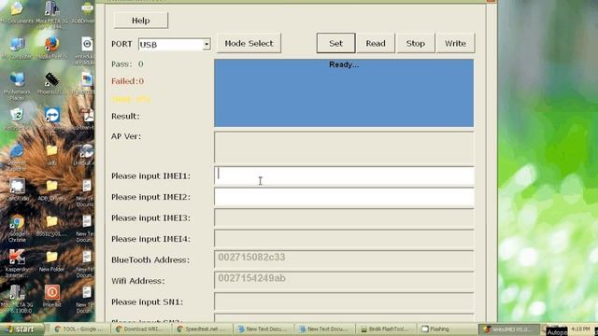Screen dimensions: 598x336
Task: Open the PDF document desktop icon
Action: click(x=86, y=119)
